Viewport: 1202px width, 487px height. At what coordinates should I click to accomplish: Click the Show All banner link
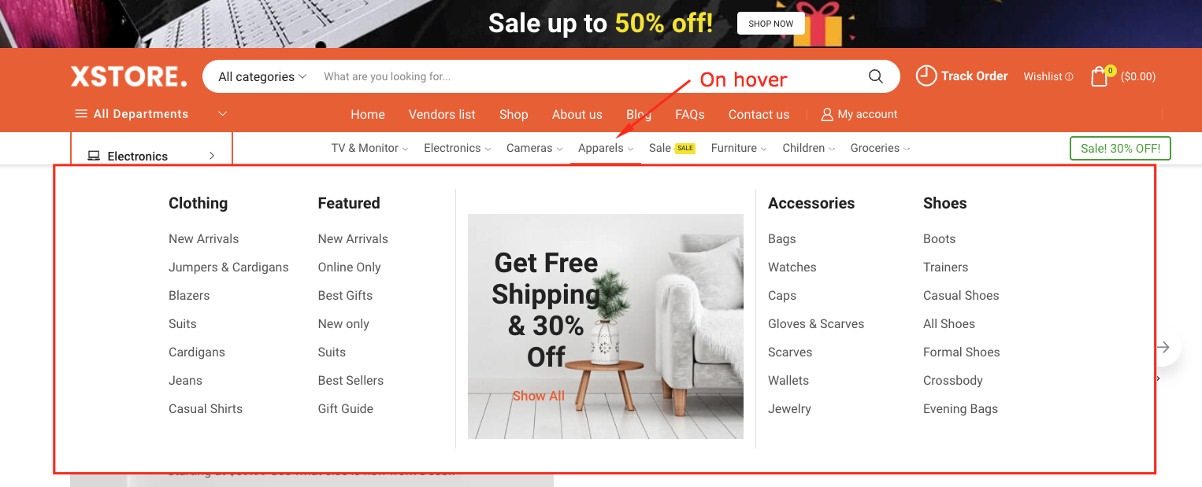coord(538,396)
